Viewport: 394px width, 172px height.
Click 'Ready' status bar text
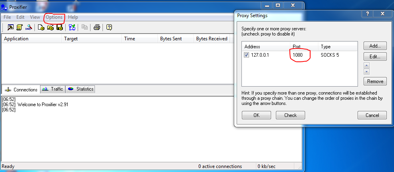point(8,166)
